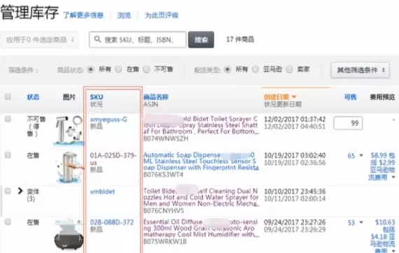Image resolution: width=399 pixels, height=253 pixels.
Task: Click the $10.63 fee preview link
Action: click(x=383, y=236)
